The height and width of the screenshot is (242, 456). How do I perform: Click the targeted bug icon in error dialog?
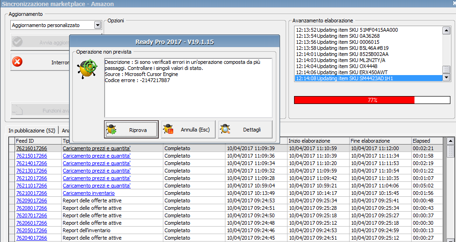[x=87, y=69]
